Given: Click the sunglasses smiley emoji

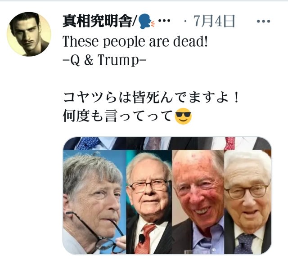Looking at the screenshot, I should coord(183,116).
